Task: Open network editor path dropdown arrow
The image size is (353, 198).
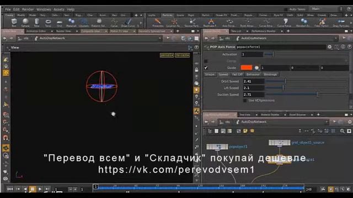Action: (x=327, y=122)
